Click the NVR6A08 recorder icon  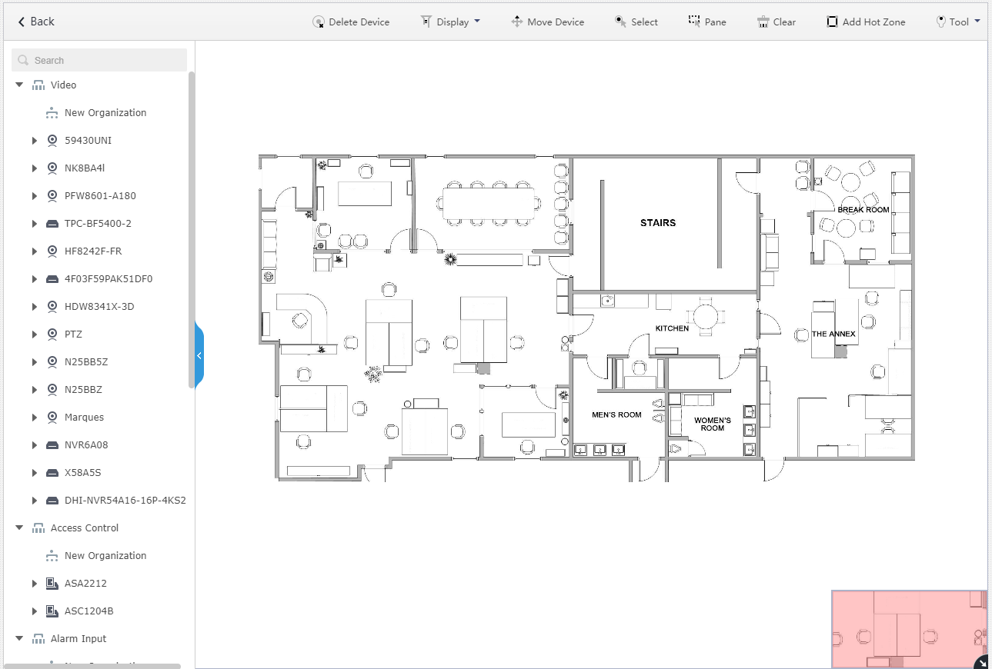pyautogui.click(x=52, y=445)
